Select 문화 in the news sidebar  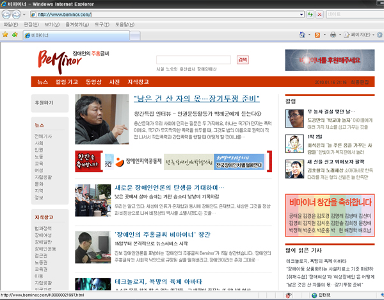click(x=38, y=184)
